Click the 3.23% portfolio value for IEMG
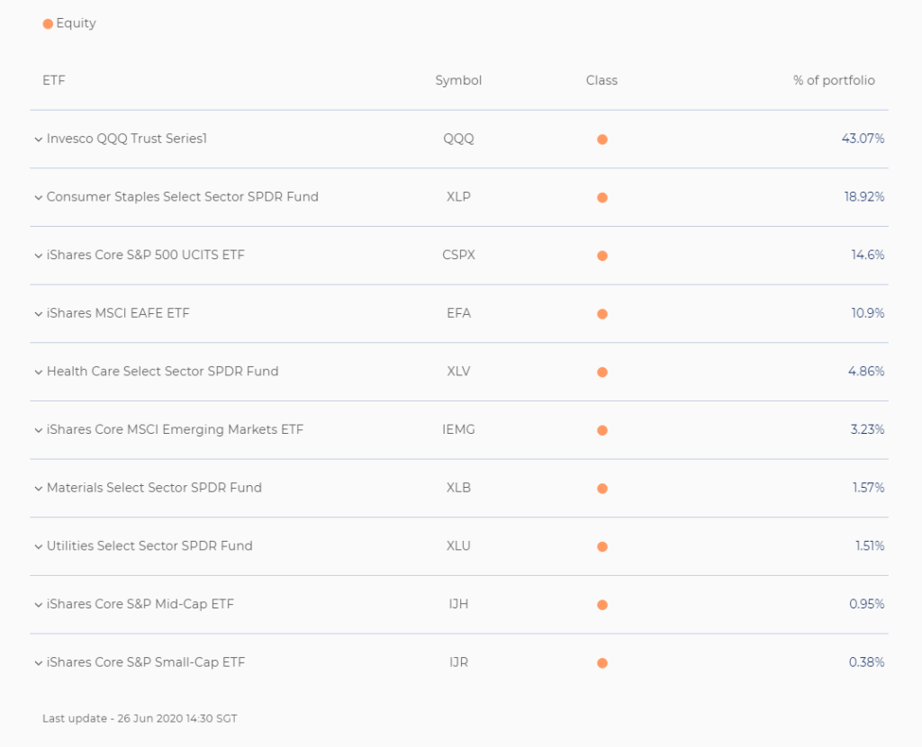 pyautogui.click(x=867, y=429)
